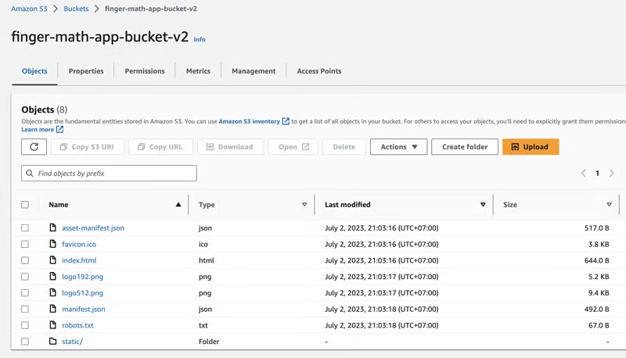626x358 pixels.
Task: Open the logo512.png object link
Action: (83, 293)
